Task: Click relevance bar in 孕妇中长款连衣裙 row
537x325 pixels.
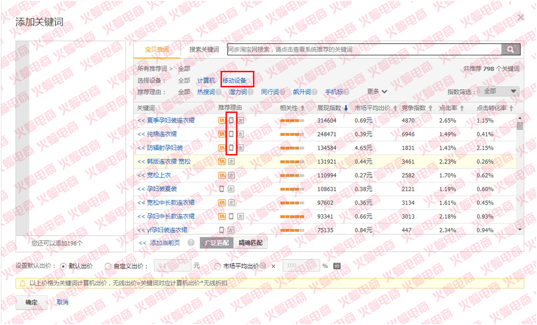Action: [x=292, y=216]
